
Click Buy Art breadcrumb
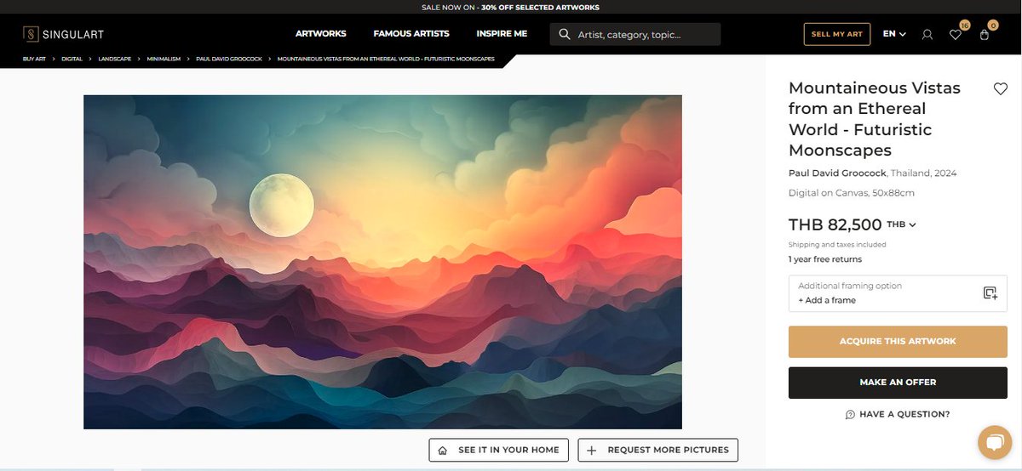pos(34,60)
